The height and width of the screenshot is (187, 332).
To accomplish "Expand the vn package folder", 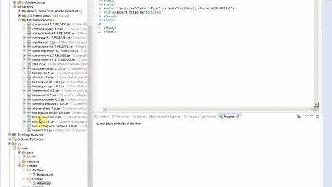I will (24, 157).
